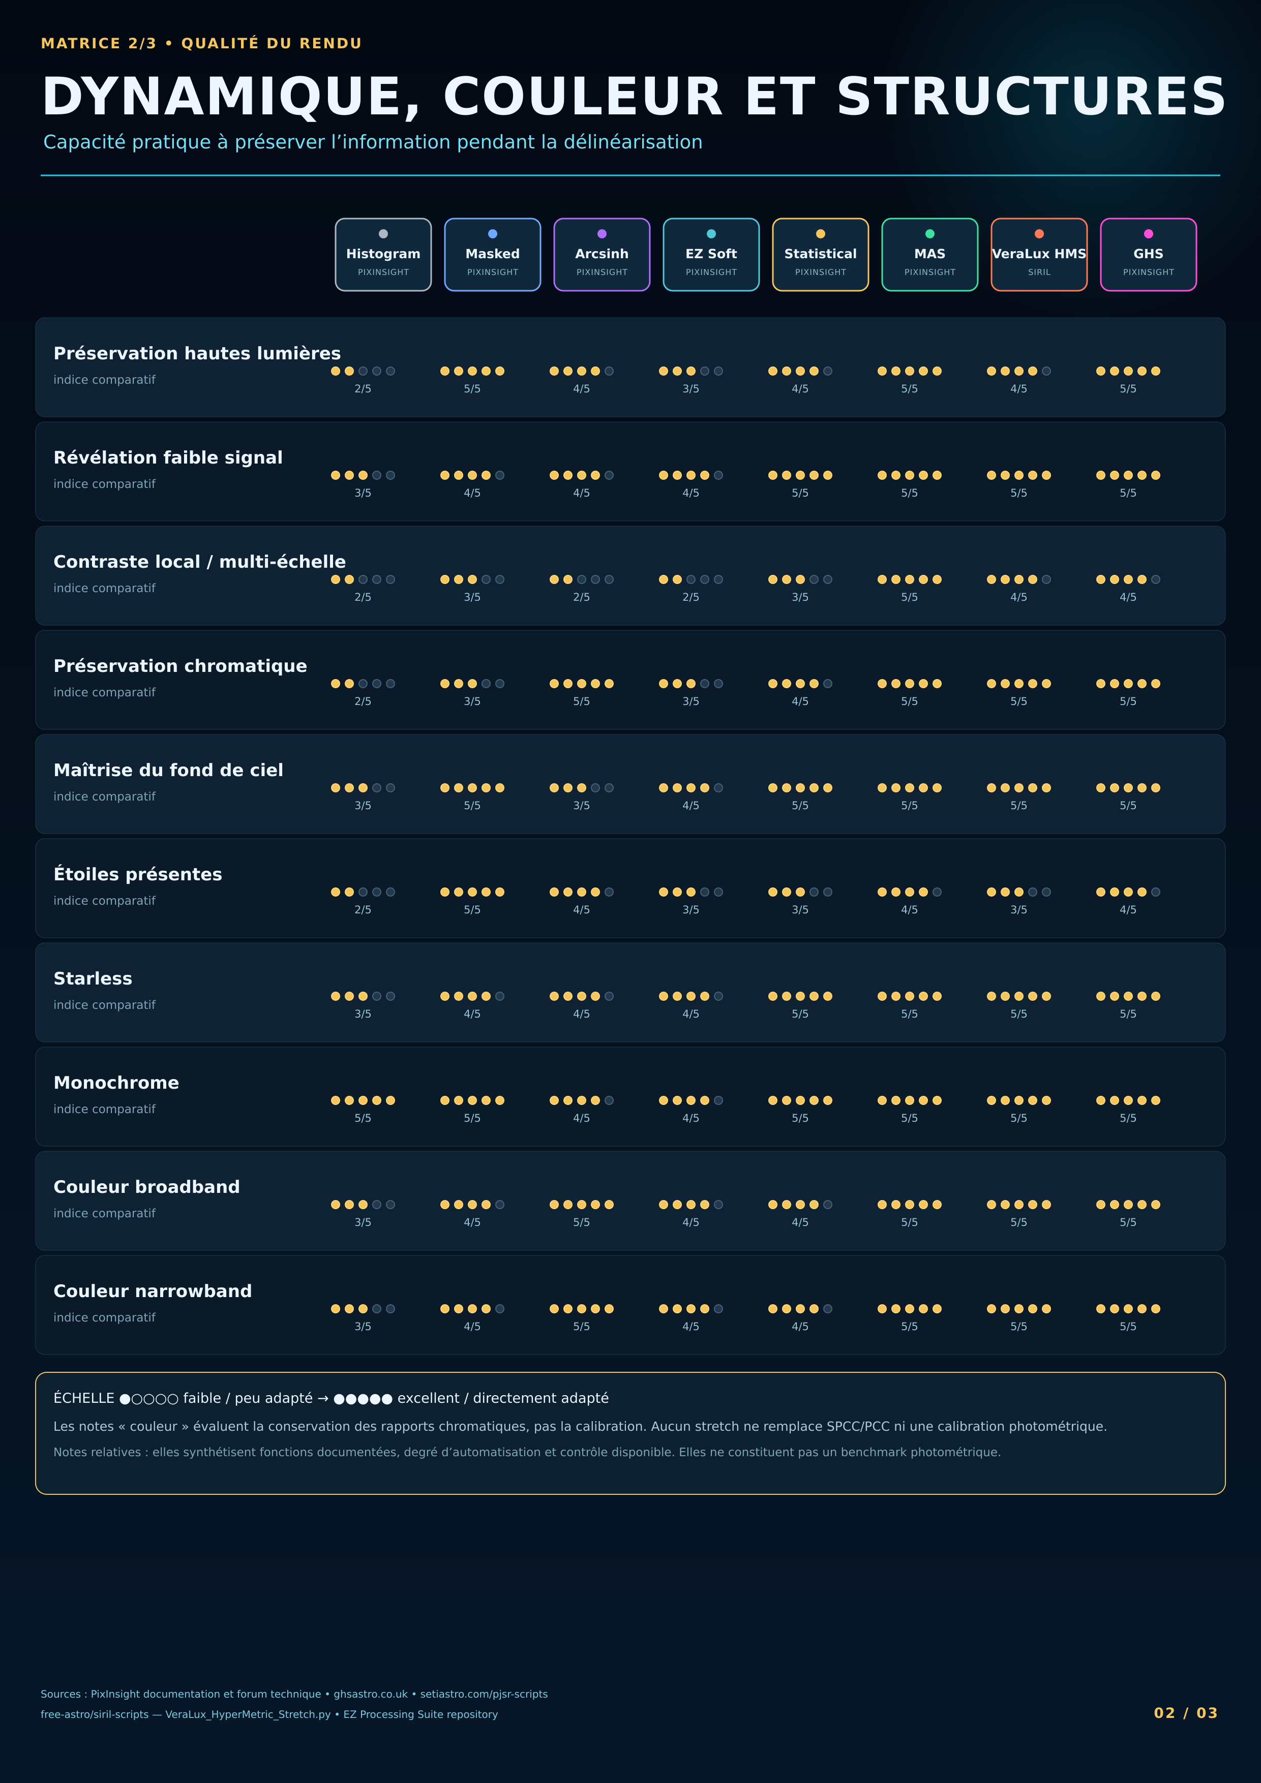Click VeraLux HMS rating dots in Étoiles présentes
This screenshot has width=1261, height=1783.
1018,891
